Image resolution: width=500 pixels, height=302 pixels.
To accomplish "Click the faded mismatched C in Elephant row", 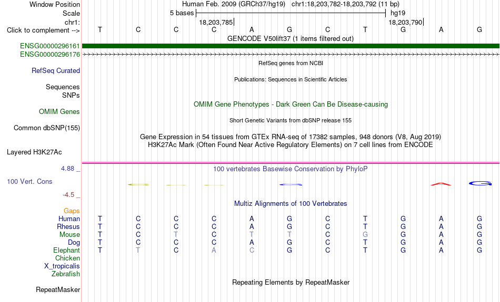I will pos(252,251).
